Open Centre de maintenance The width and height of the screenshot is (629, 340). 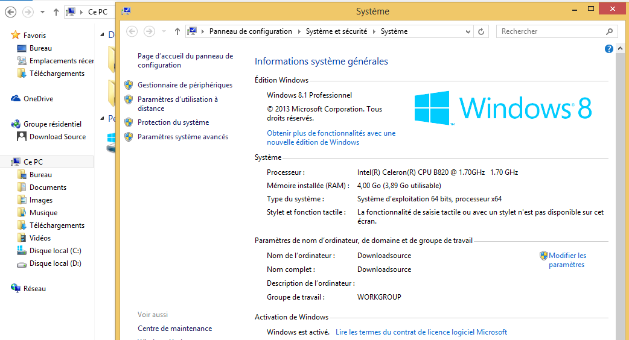[175, 329]
